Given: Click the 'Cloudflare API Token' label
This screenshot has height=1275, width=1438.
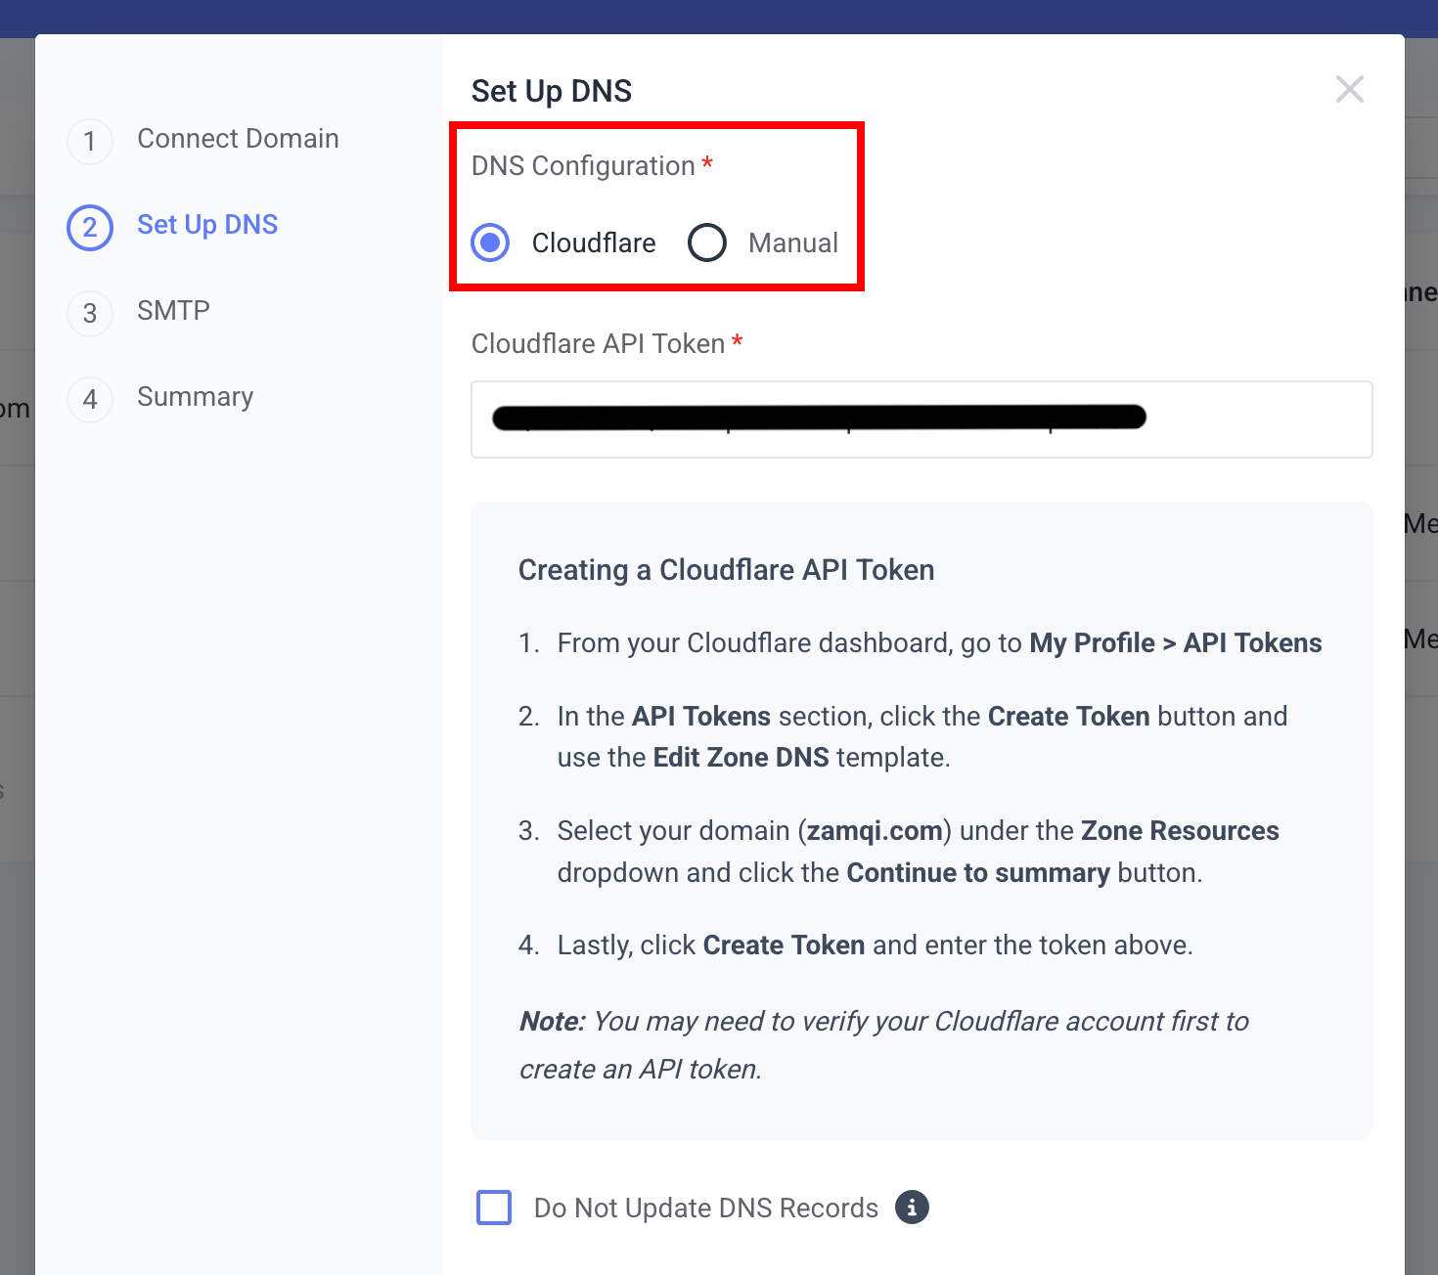Looking at the screenshot, I should tap(598, 344).
